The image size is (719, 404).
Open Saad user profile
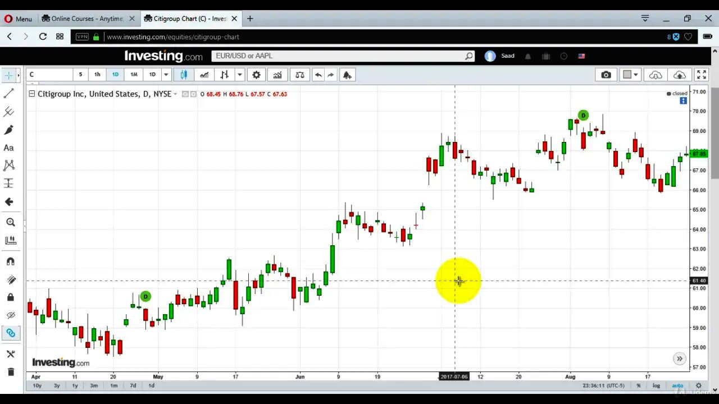coord(499,56)
